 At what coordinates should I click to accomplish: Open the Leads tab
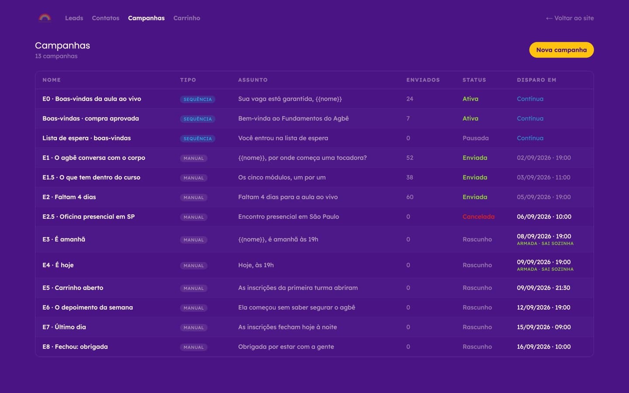(x=74, y=18)
